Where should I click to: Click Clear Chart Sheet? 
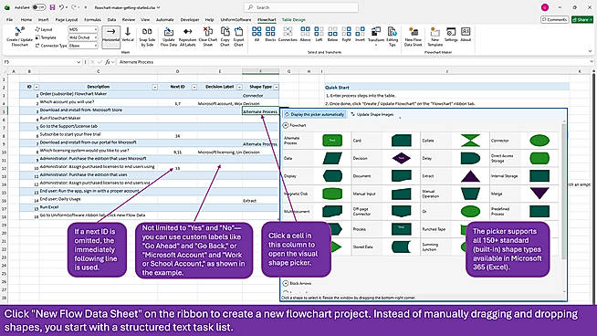click(x=208, y=37)
